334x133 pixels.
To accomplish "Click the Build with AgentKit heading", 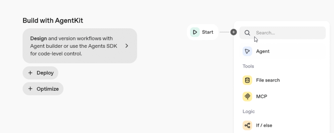I will pos(53,20).
